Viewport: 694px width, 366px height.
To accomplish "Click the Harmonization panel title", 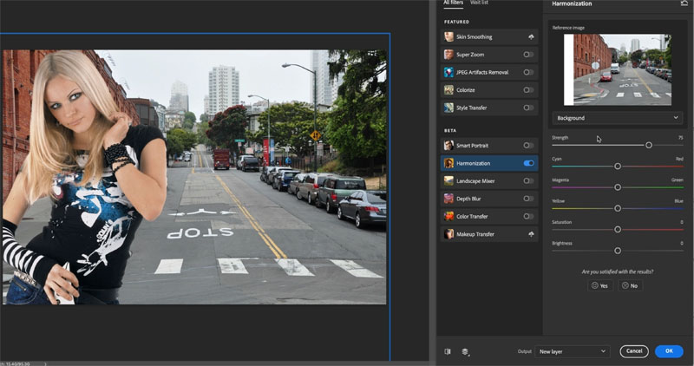I will pyautogui.click(x=572, y=3).
